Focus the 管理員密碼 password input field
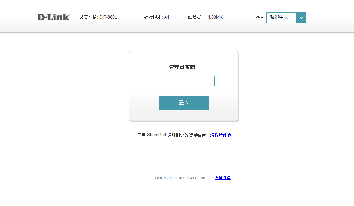The image size is (354, 206). (183, 81)
